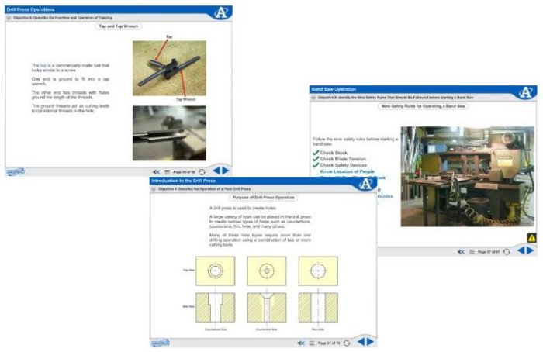Click yellow warning icon in Band Saw window
The width and height of the screenshot is (543, 352).
pyautogui.click(x=531, y=238)
